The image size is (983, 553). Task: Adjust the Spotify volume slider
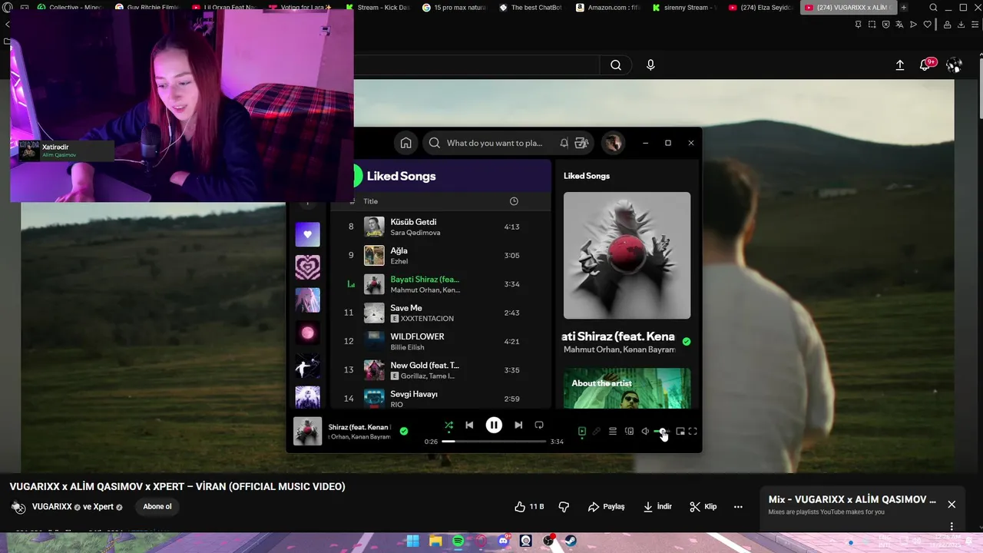tap(661, 432)
